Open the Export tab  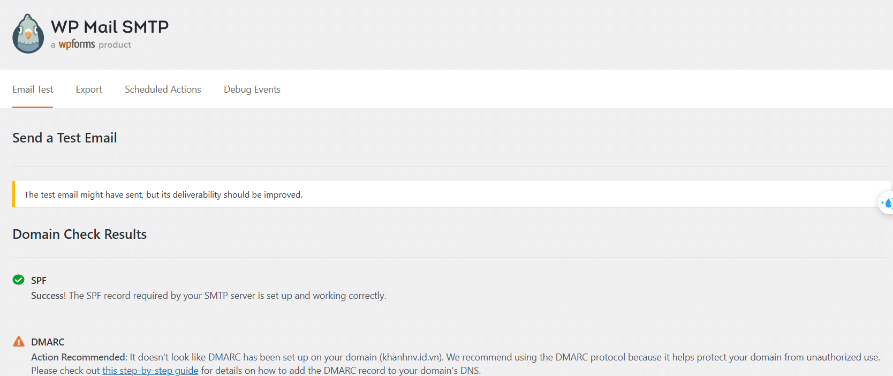coord(89,89)
